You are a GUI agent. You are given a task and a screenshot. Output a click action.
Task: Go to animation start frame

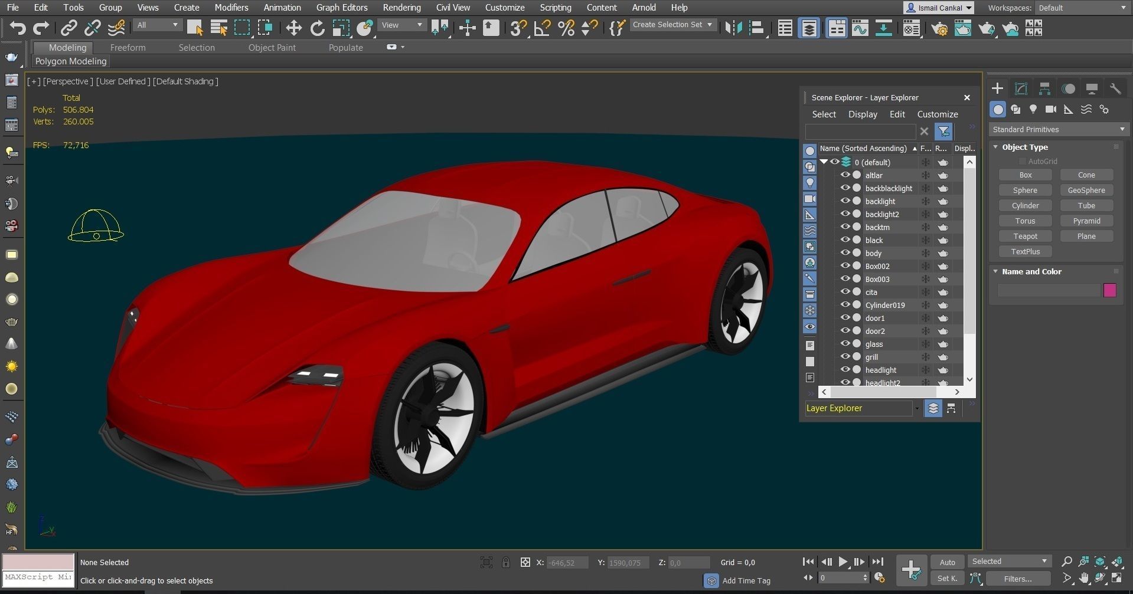pos(808,562)
